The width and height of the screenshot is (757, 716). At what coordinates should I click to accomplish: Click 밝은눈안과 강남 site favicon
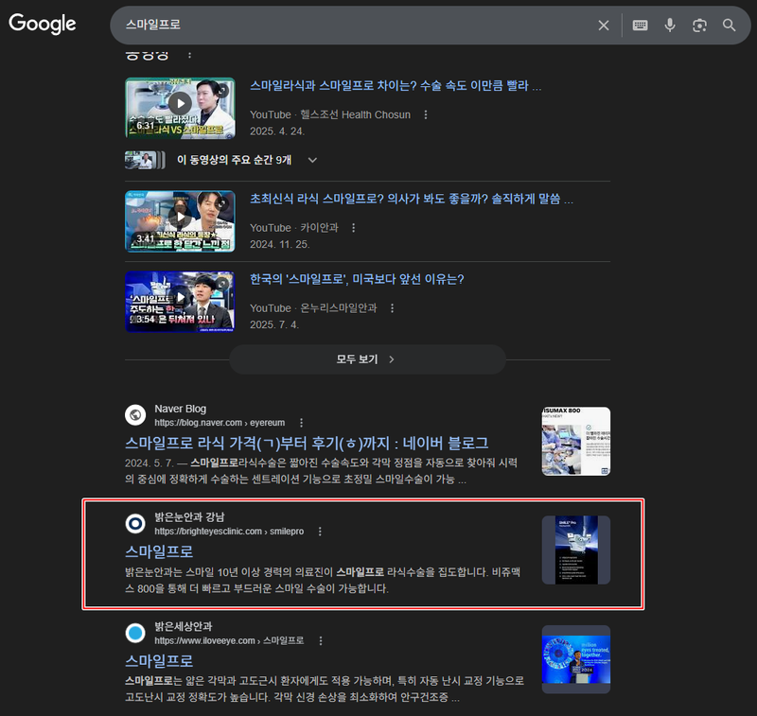click(x=135, y=523)
